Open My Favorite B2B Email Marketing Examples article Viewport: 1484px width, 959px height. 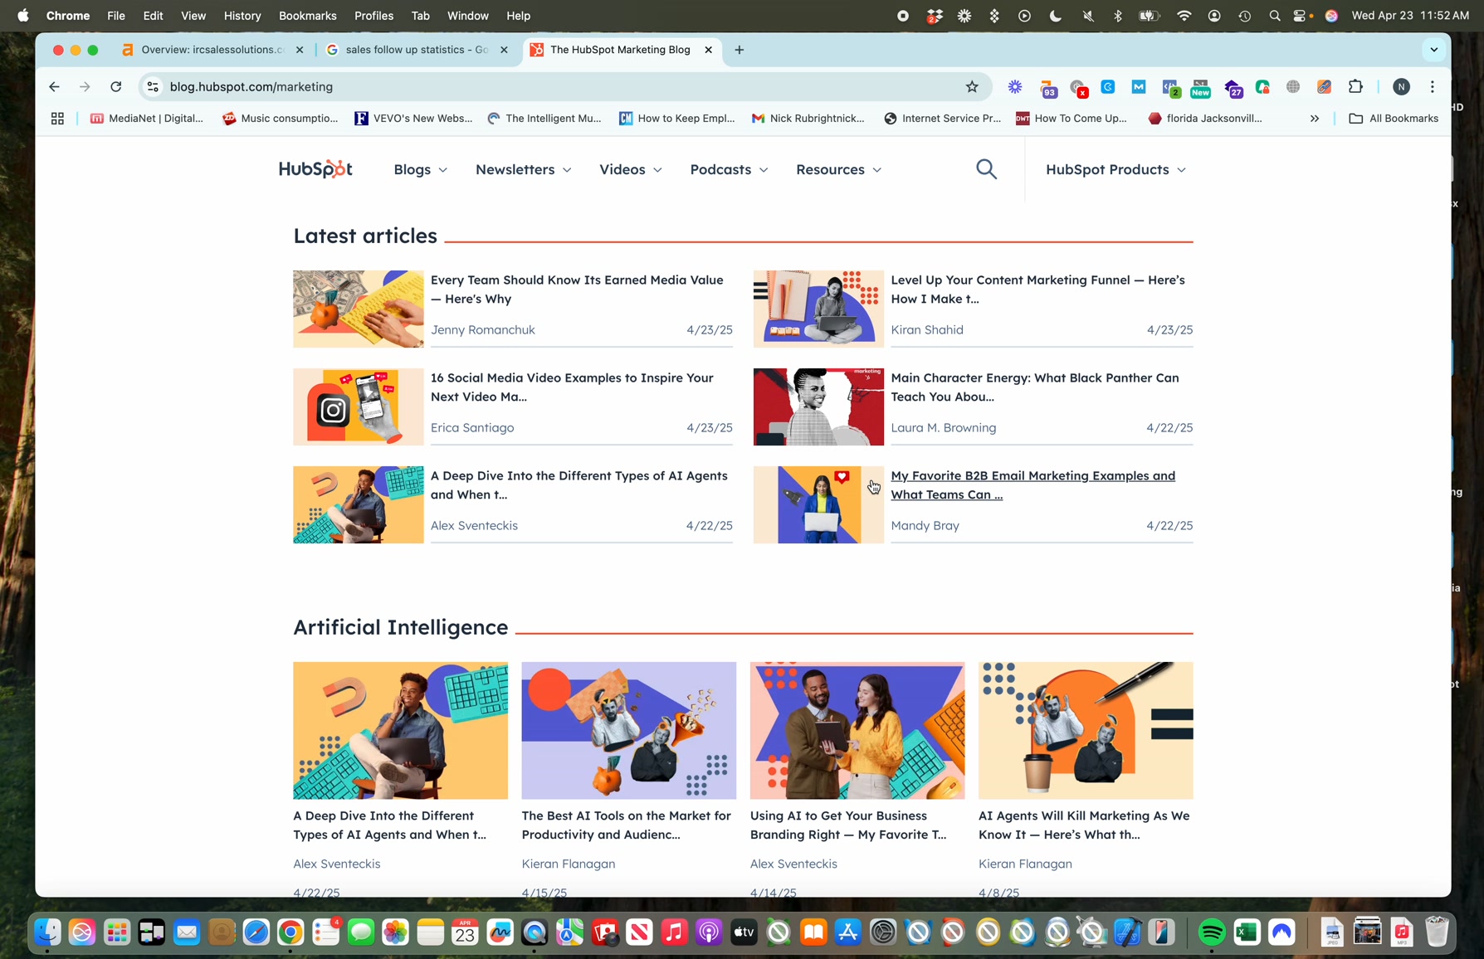point(1032,485)
